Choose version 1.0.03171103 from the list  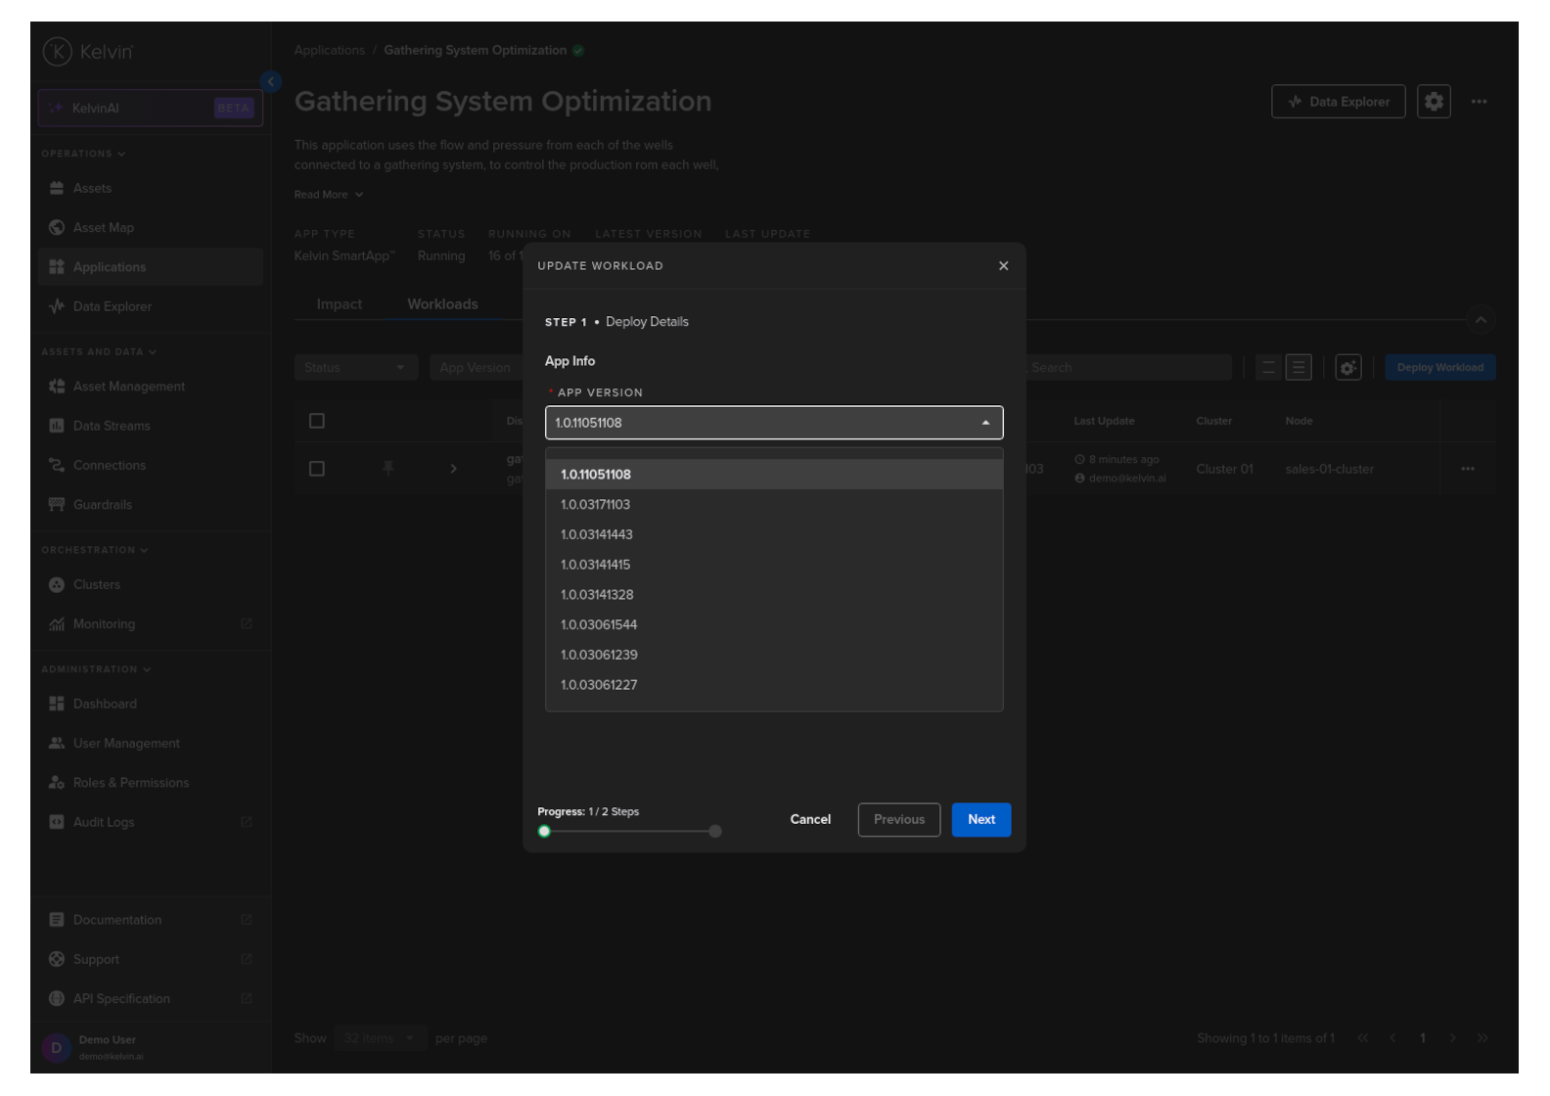click(x=595, y=505)
